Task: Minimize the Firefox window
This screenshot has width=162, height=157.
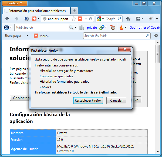Action: tap(136, 4)
